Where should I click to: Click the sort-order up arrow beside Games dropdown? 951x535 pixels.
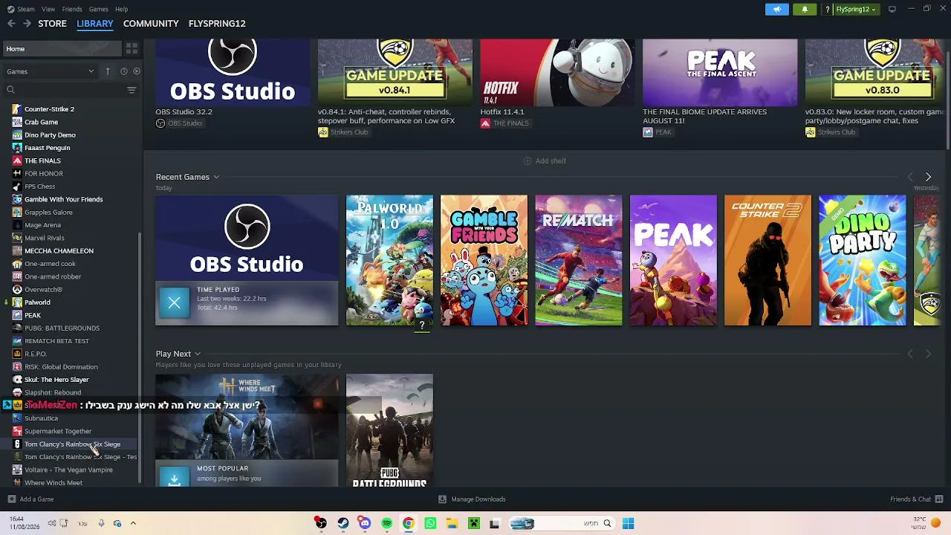[108, 71]
